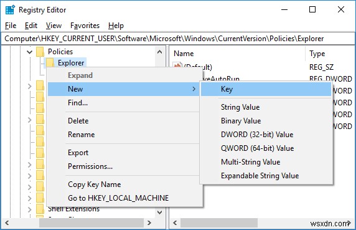This screenshot has width=356, height=230.
Task: Create a new Key from submenu
Action: pos(266,89)
